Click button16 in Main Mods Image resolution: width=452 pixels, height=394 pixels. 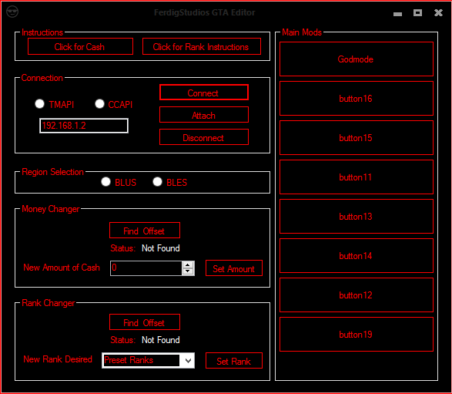tap(357, 99)
